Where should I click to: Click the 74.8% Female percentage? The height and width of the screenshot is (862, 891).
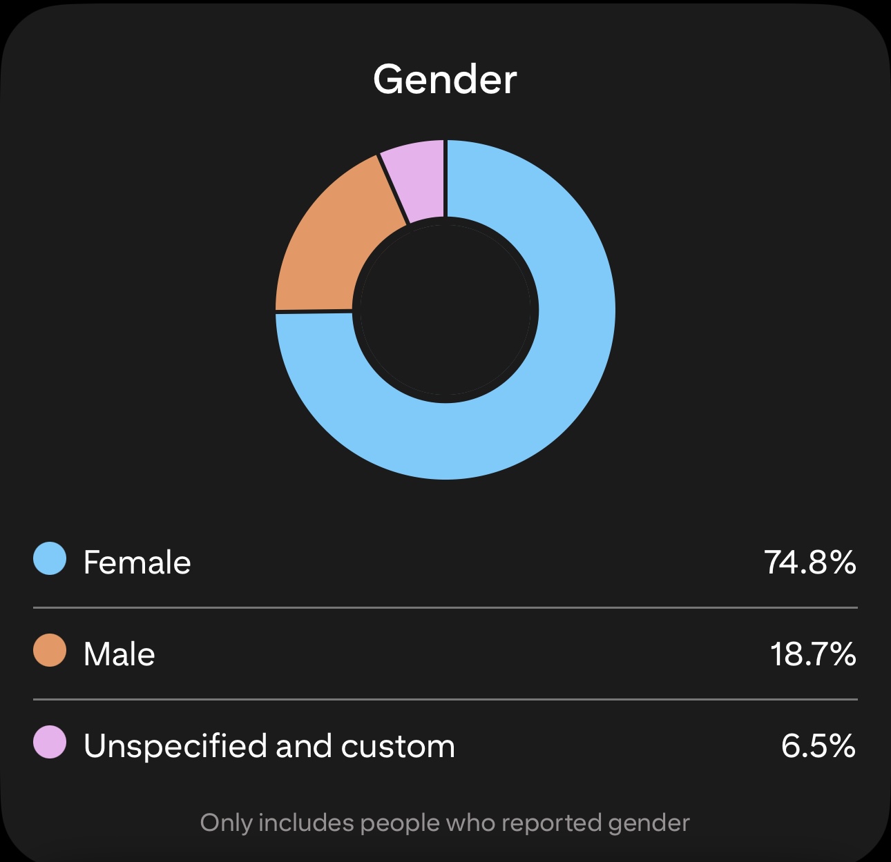pyautogui.click(x=810, y=562)
